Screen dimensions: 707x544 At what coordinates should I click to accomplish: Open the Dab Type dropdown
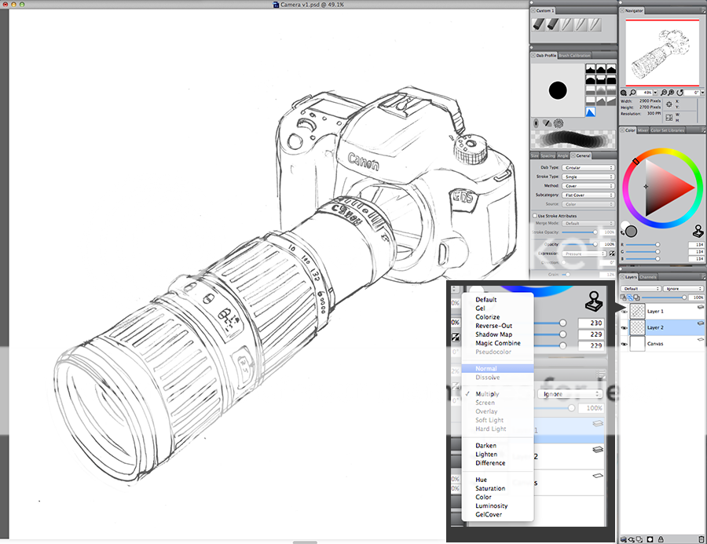click(x=588, y=167)
